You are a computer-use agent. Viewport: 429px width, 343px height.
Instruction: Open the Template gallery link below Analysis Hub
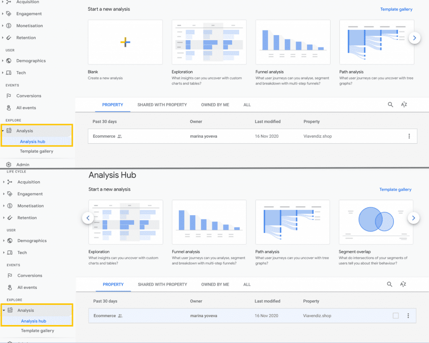click(395, 189)
